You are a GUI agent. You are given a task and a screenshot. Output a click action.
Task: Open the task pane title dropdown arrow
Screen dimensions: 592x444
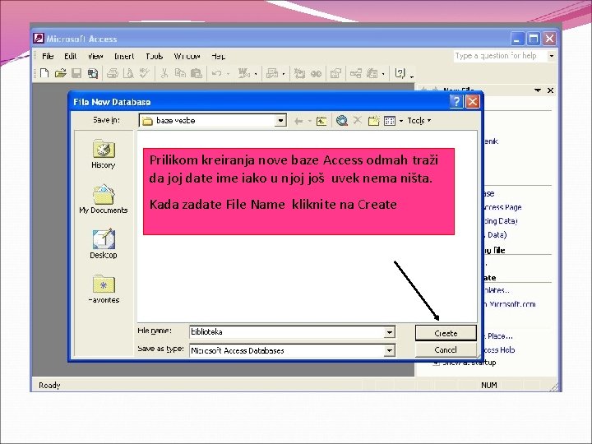pyautogui.click(x=537, y=90)
